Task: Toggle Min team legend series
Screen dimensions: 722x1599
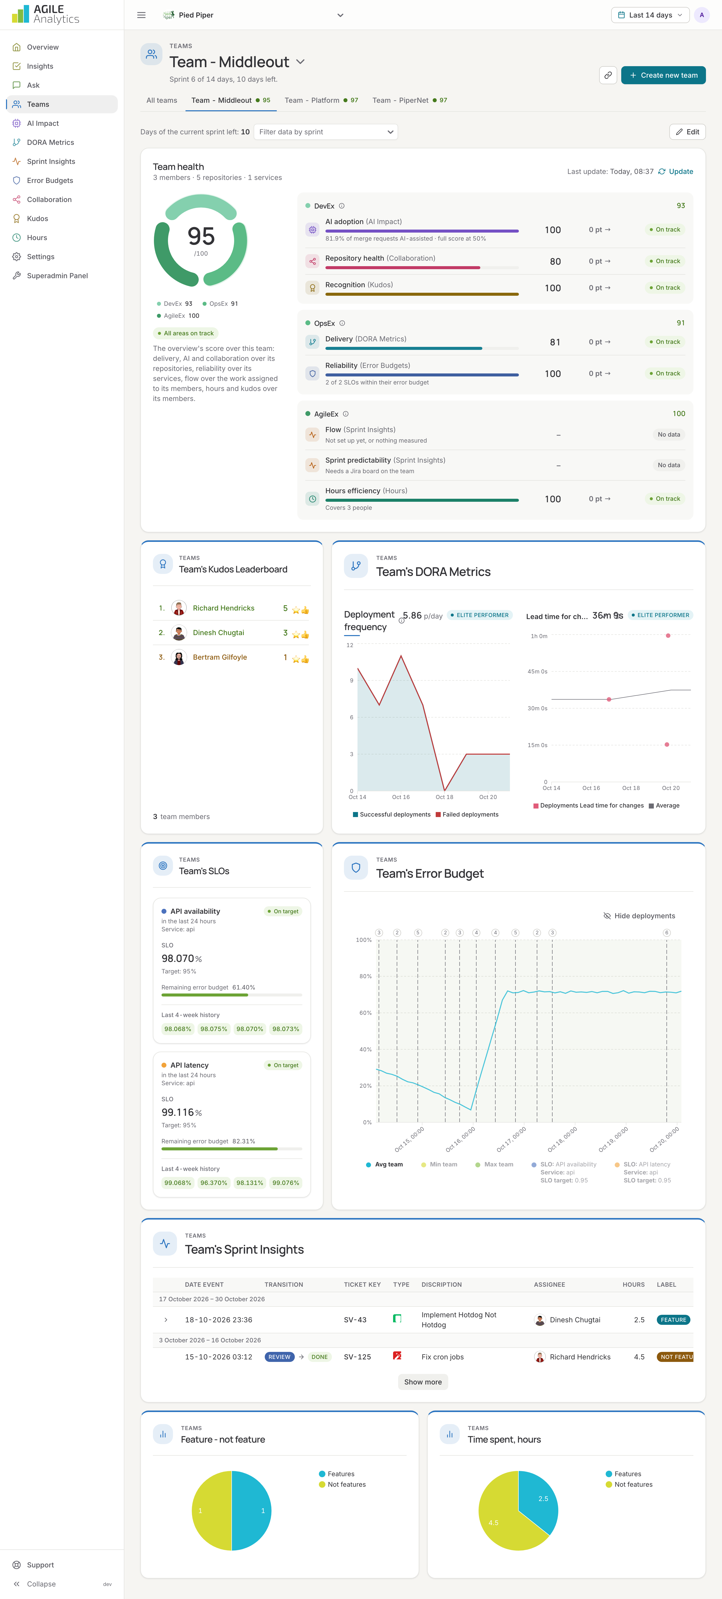Action: pos(439,1164)
